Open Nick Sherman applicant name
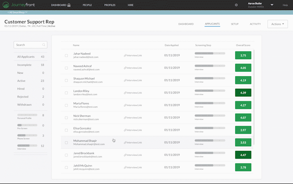Viewport: 293px width, 184px height. coord(82,116)
